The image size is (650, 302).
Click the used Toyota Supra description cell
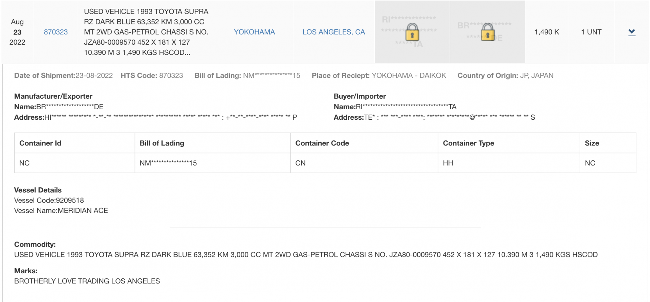(x=147, y=32)
